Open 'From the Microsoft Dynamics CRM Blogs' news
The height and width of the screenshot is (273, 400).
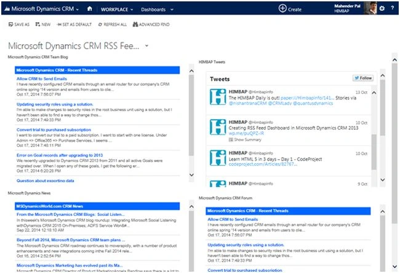pyautogui.click(x=71, y=215)
